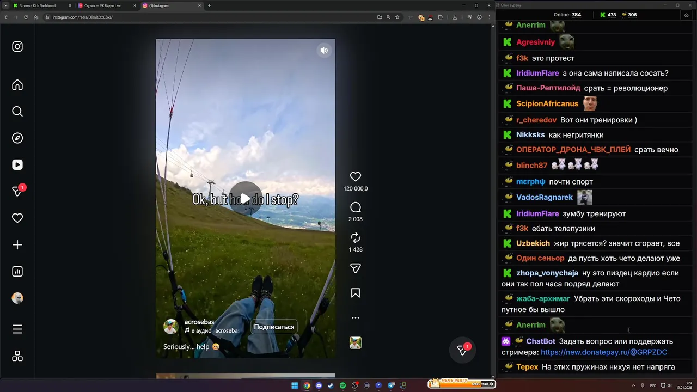Image resolution: width=697 pixels, height=392 pixels.
Task: Click browser home button
Action: pyautogui.click(x=35, y=17)
